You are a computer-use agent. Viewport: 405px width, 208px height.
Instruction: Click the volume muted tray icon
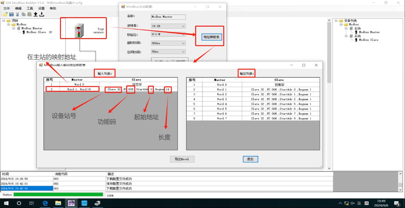(353, 203)
